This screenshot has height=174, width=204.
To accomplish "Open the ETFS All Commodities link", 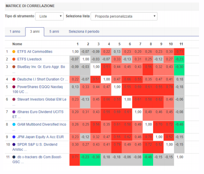I will pyautogui.click(x=35, y=51).
